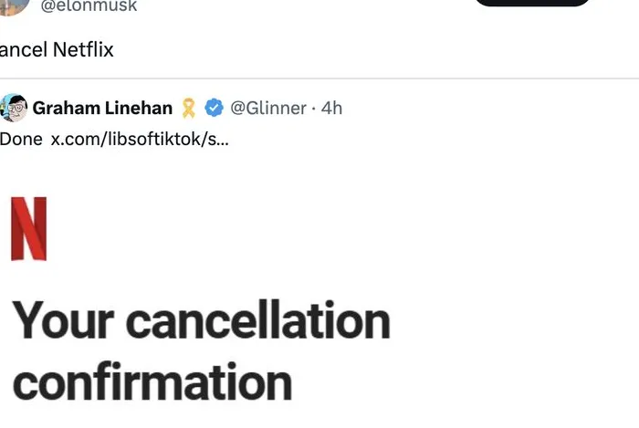Open Graham Linehan's cartoon avatar

point(14,108)
